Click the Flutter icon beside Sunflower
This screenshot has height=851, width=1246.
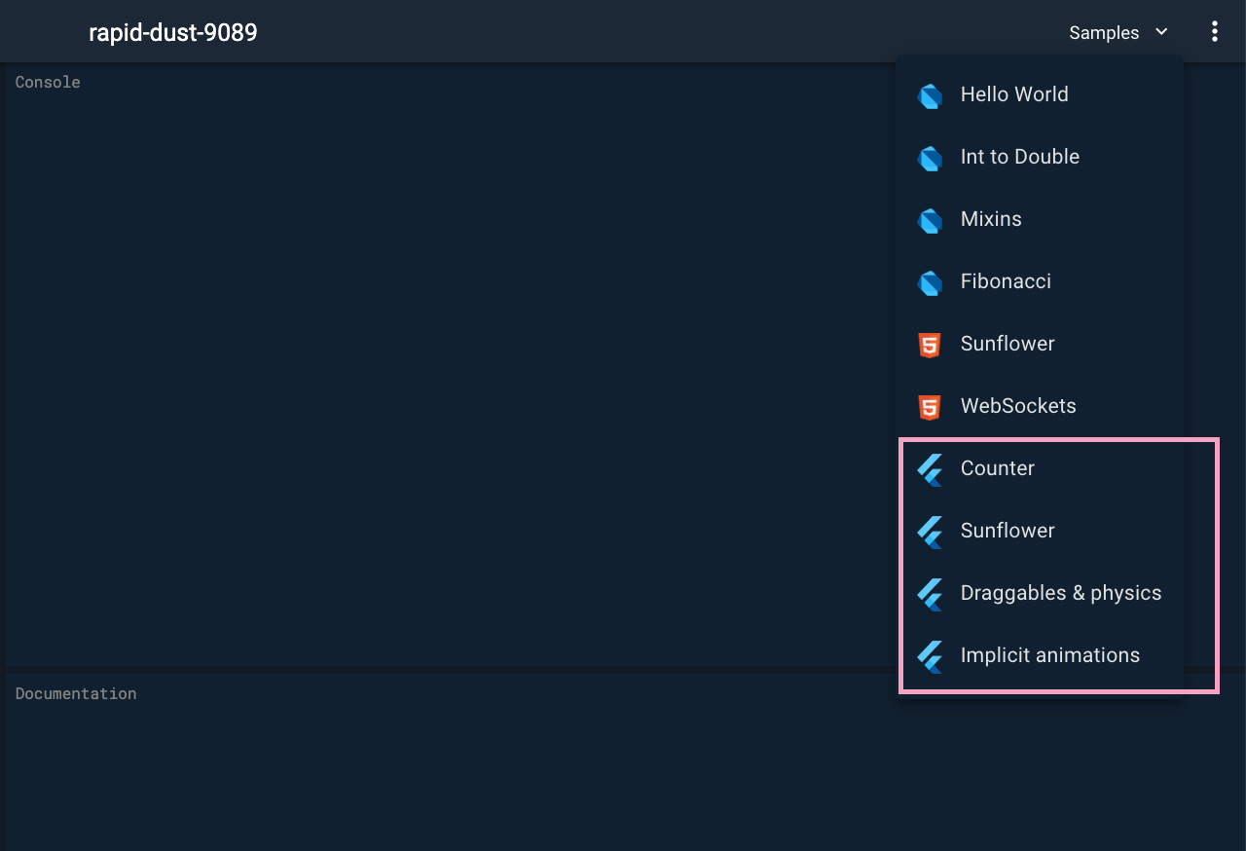pyautogui.click(x=930, y=532)
